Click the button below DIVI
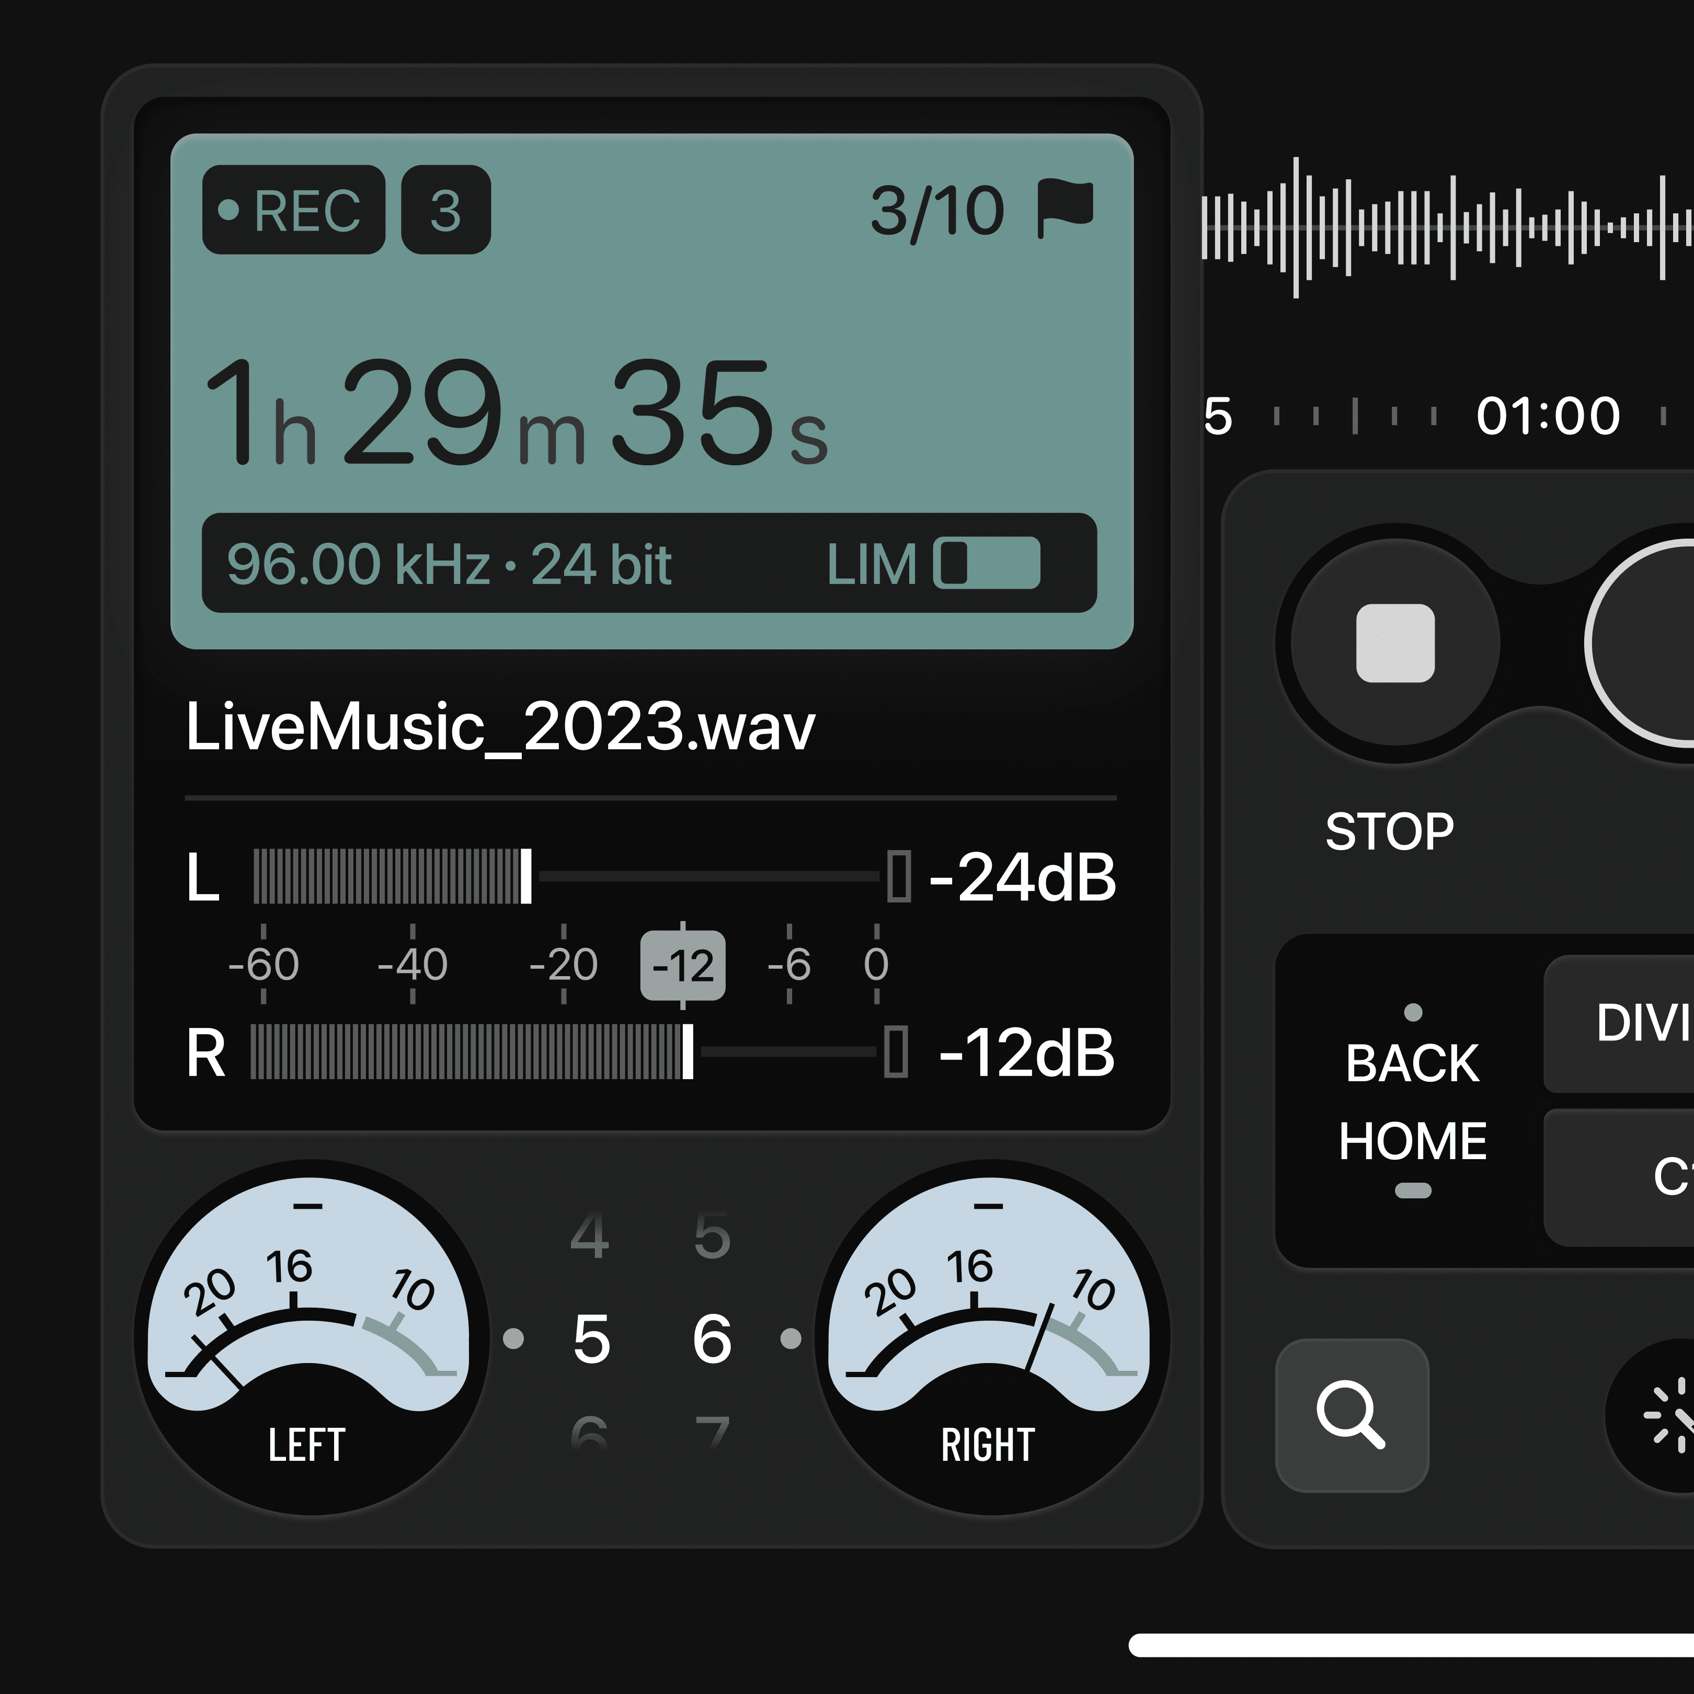Screen dimensions: 1694x1694 tap(1631, 1177)
